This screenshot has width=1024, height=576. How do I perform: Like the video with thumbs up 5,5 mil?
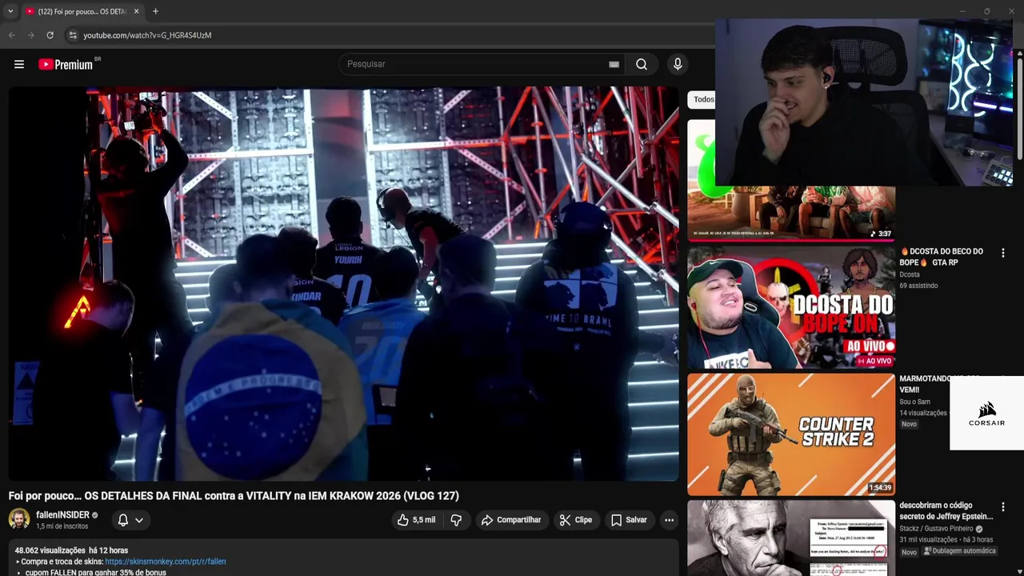tap(416, 520)
